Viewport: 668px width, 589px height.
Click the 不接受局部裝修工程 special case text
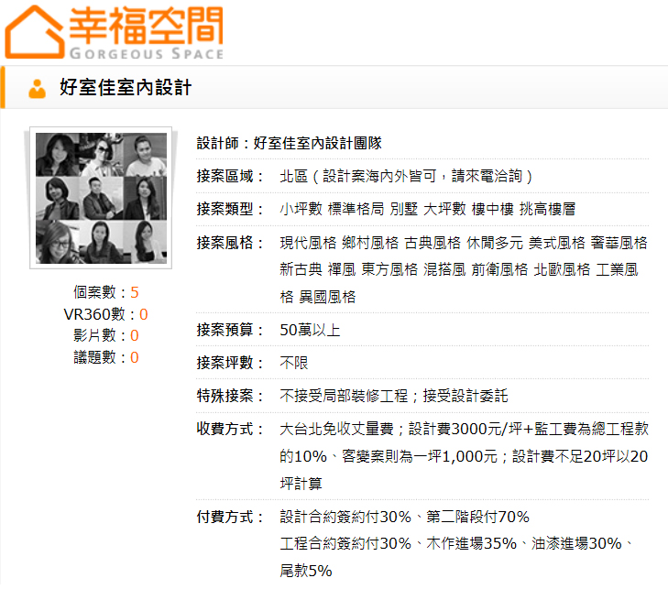click(344, 396)
